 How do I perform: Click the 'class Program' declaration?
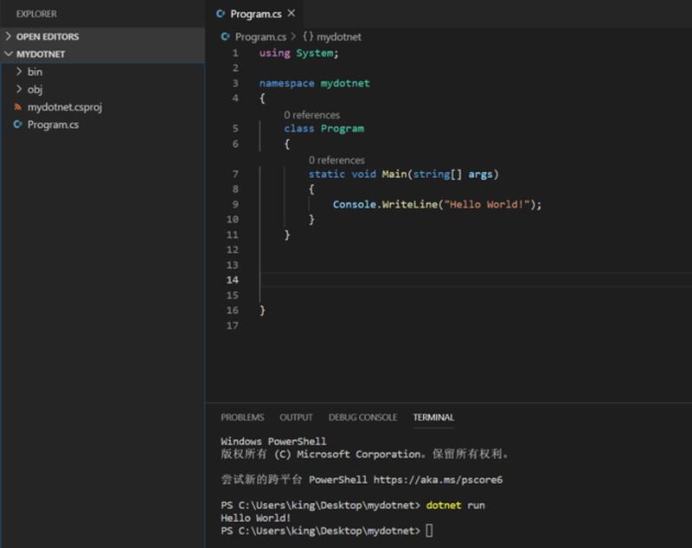(x=324, y=129)
